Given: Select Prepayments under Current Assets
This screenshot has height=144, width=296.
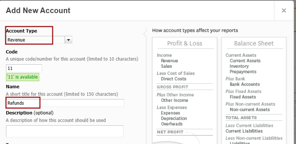Looking at the screenshot, I should [243, 72].
